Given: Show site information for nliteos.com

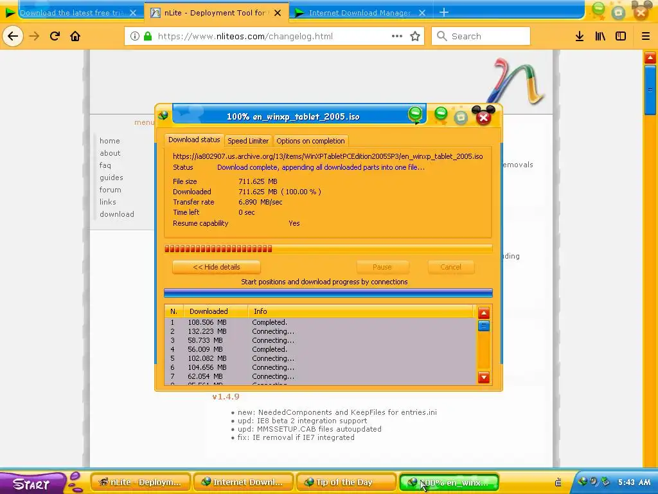Looking at the screenshot, I should pos(135,36).
